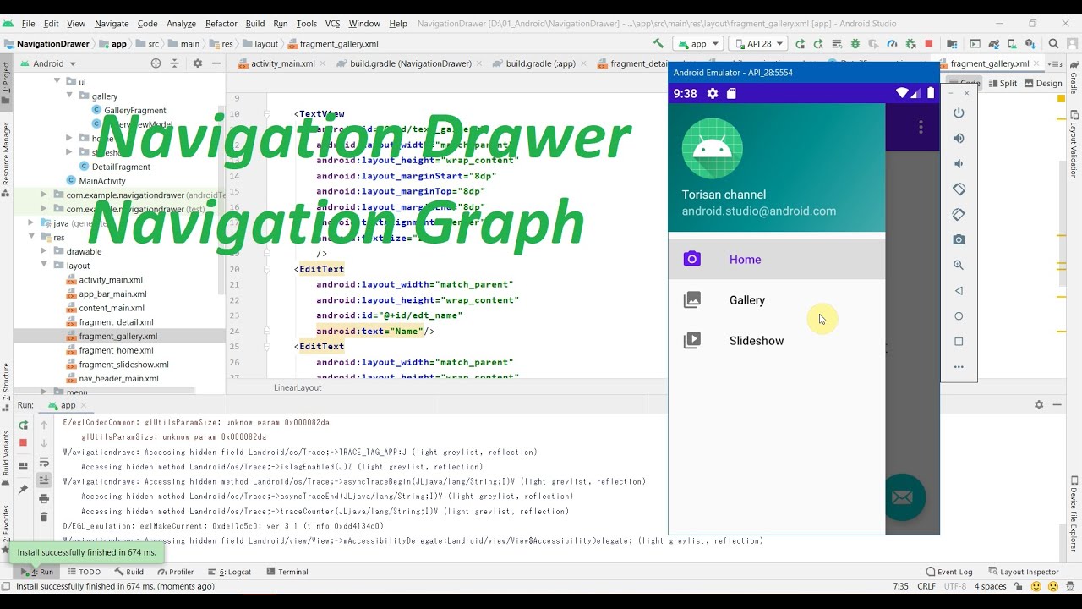Image resolution: width=1082 pixels, height=609 pixels.
Task: Open the Refactor menu
Action: point(221,24)
